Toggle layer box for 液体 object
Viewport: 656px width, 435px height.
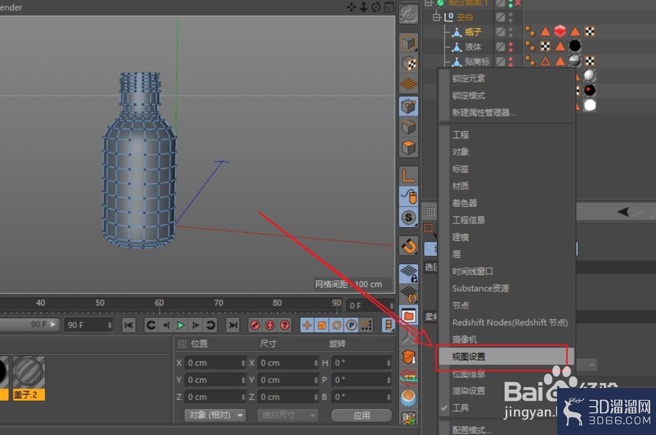coord(501,46)
